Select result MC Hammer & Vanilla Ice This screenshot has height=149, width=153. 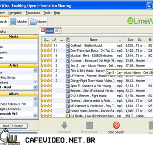93,106
